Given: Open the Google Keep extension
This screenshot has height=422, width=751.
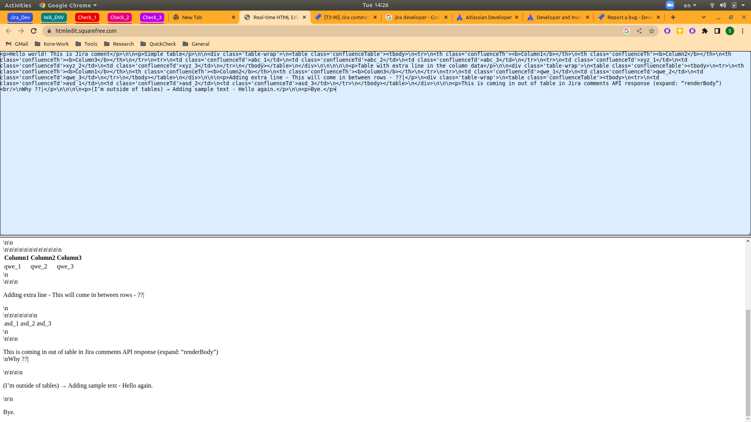Looking at the screenshot, I should click(x=680, y=30).
